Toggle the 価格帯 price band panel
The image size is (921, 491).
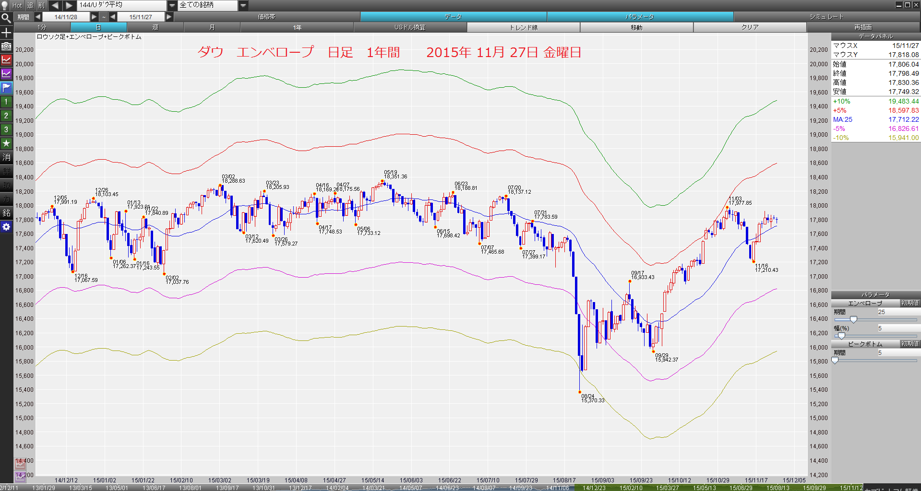[267, 17]
